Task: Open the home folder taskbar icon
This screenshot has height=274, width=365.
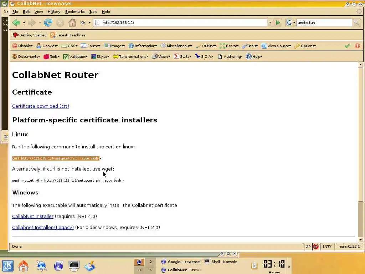Action: point(24,266)
